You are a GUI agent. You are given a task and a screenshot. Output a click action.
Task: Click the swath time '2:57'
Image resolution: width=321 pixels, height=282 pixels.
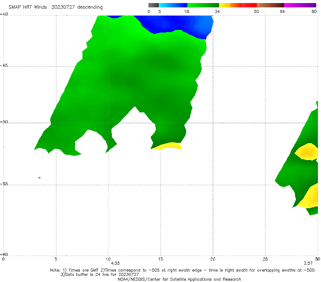tap(308, 263)
